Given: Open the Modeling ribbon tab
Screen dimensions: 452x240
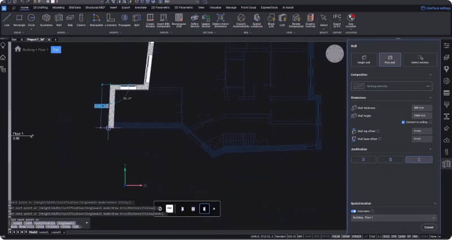Looking at the screenshot, I should tap(59, 8).
